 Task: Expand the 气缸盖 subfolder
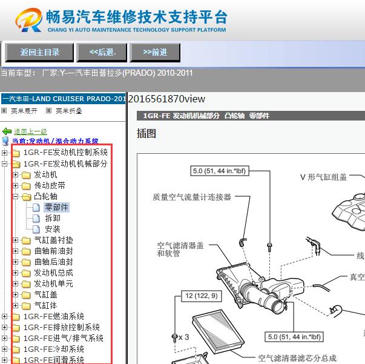15,294
